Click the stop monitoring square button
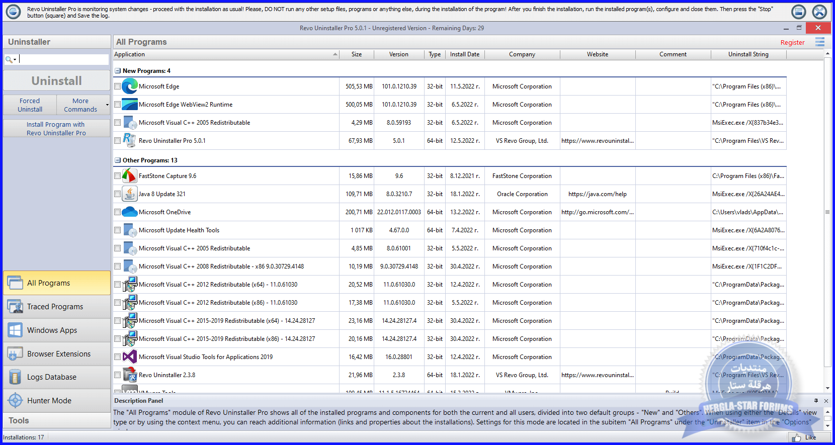This screenshot has height=445, width=835. [799, 12]
